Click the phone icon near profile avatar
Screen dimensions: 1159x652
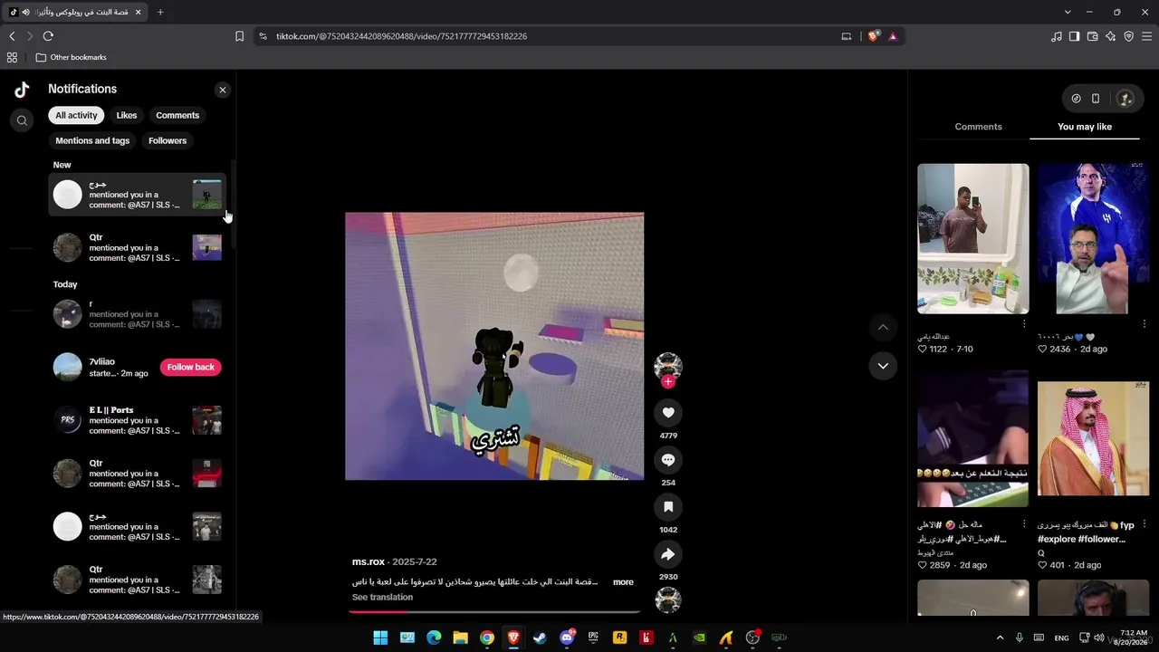point(1096,99)
